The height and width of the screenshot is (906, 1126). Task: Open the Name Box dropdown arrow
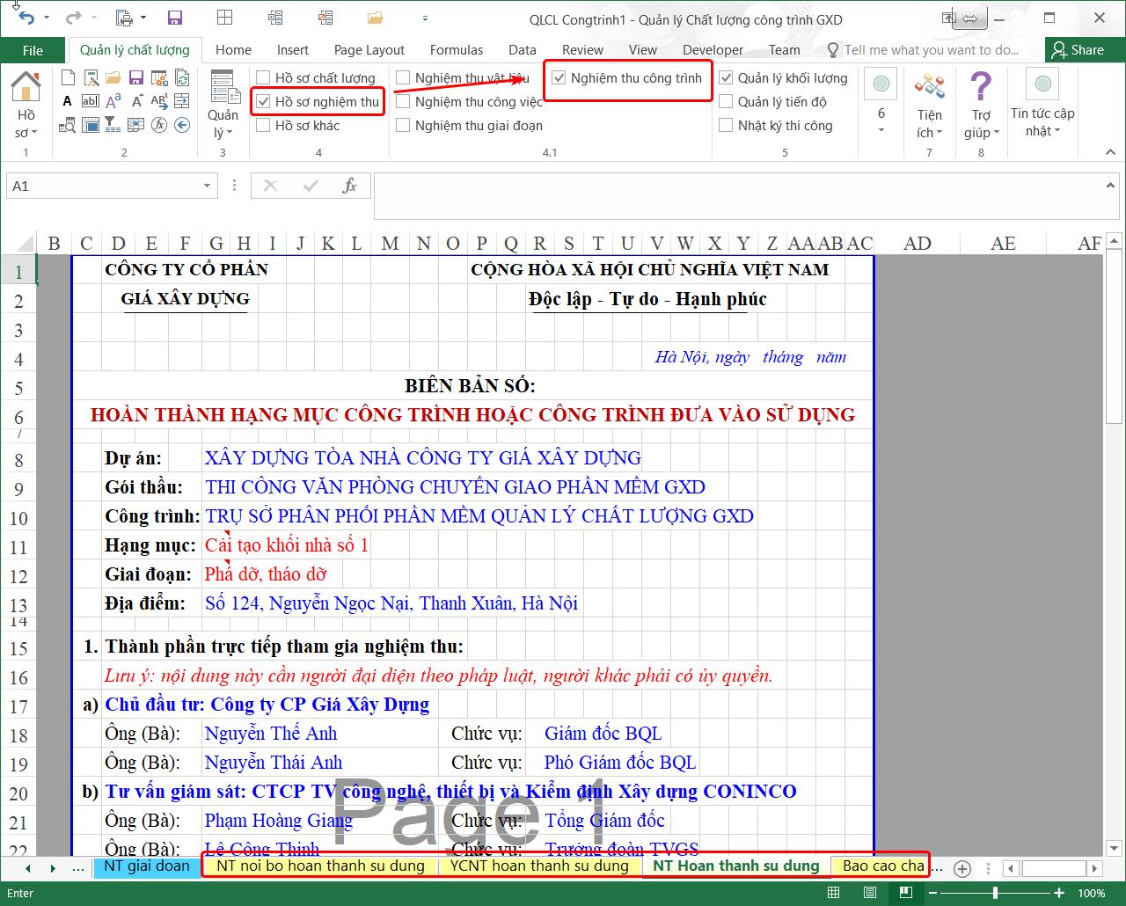[207, 186]
